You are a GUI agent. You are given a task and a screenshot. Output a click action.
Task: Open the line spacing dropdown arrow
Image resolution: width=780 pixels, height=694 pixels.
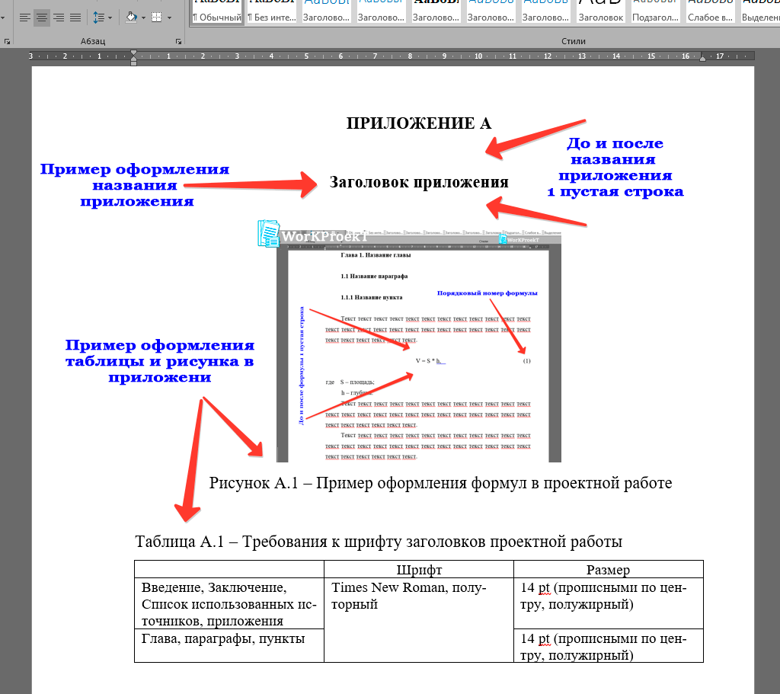[109, 17]
